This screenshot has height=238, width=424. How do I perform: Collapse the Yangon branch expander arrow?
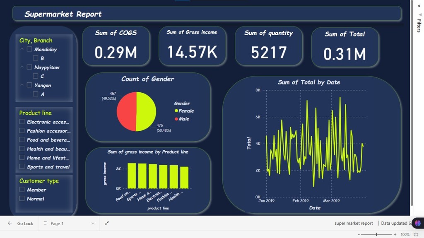point(22,85)
